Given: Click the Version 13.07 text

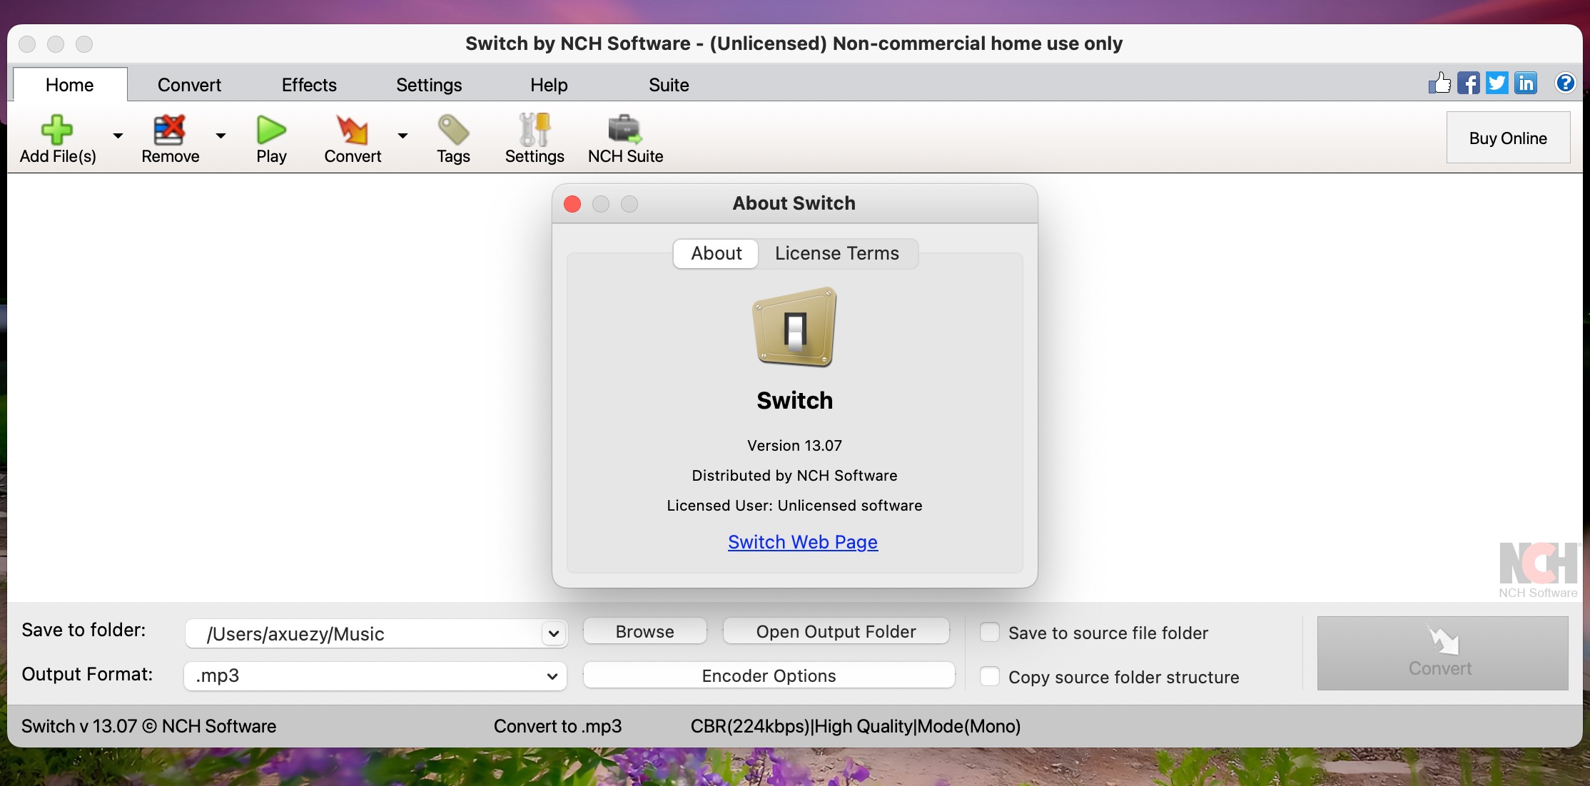Looking at the screenshot, I should [794, 445].
